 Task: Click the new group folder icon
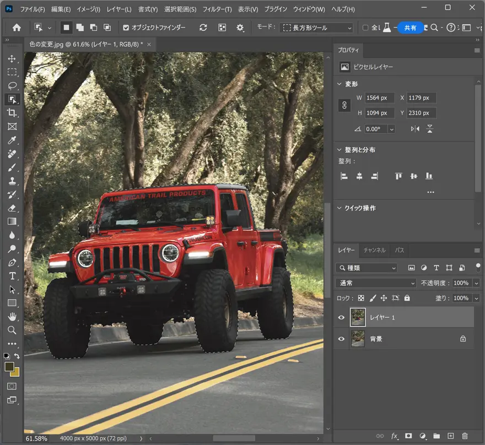436,436
